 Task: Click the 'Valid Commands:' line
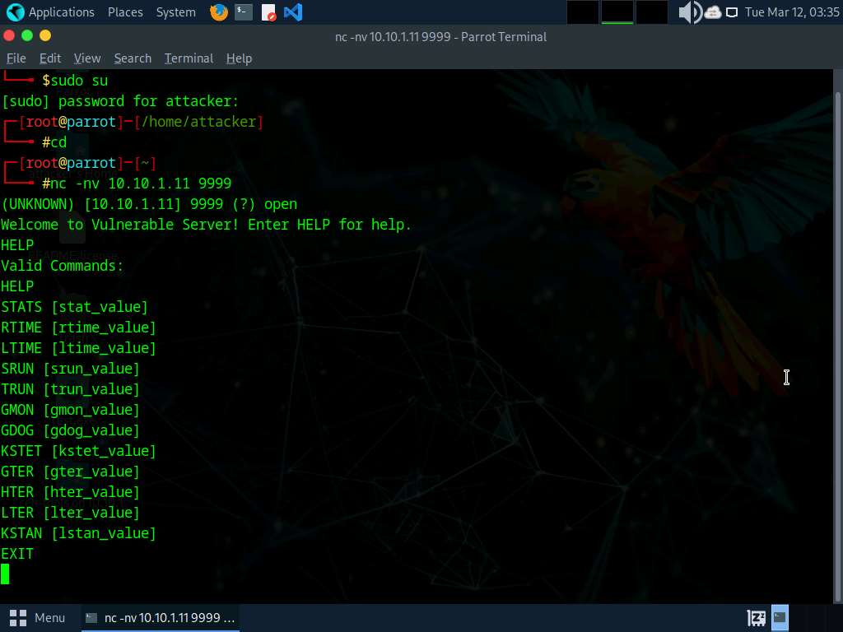click(62, 266)
